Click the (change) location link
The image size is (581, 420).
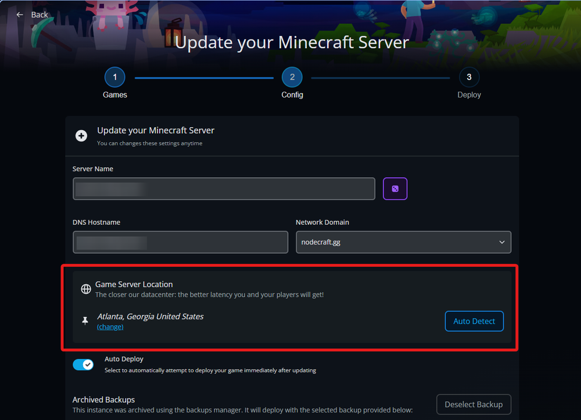pyautogui.click(x=110, y=326)
